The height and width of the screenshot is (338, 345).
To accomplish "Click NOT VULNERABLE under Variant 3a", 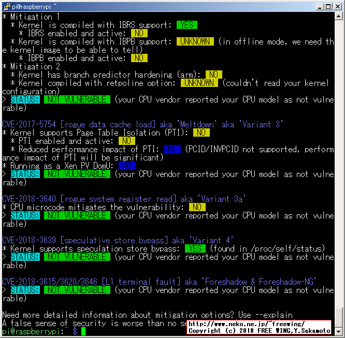I will tap(77, 215).
